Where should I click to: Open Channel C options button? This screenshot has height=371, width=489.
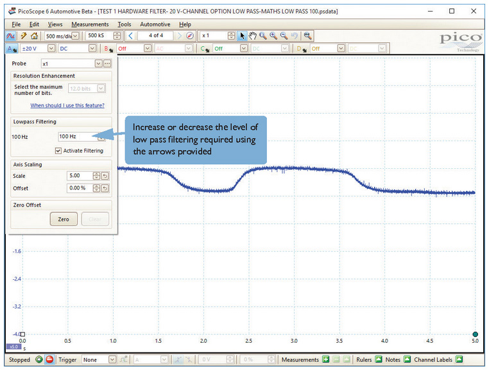(205, 49)
